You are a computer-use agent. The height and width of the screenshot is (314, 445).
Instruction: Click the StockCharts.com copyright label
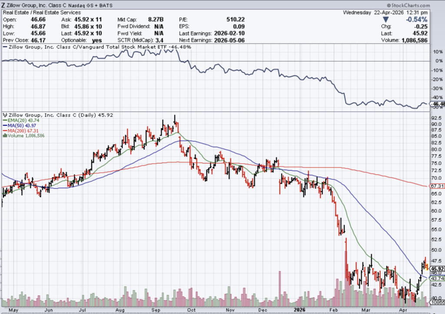pos(408,5)
